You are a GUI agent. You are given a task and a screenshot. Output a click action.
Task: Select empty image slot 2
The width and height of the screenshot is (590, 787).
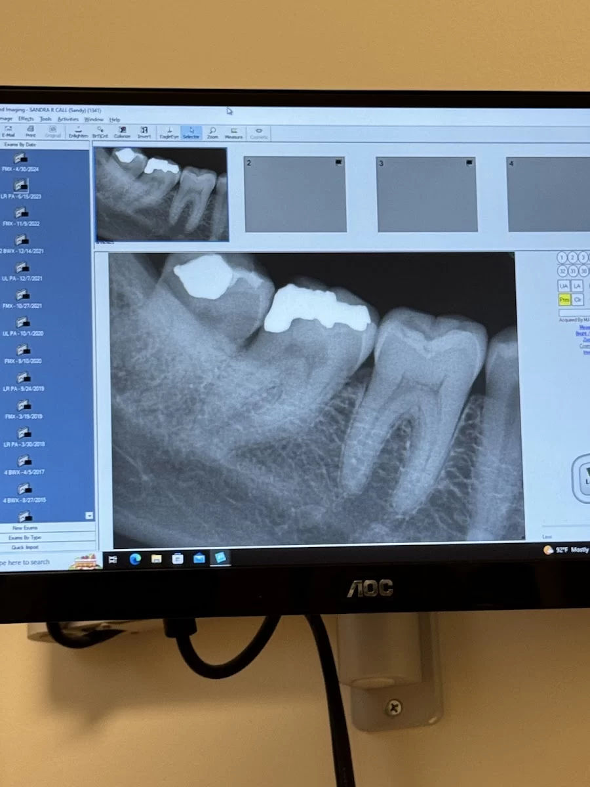295,194
